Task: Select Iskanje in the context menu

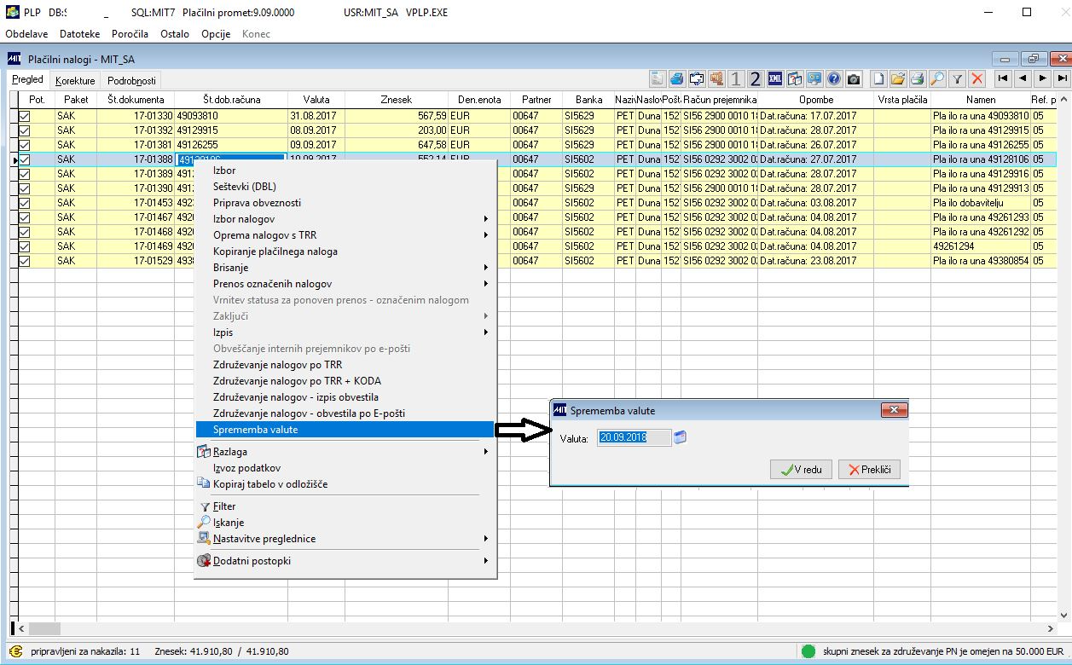Action: coord(345,523)
